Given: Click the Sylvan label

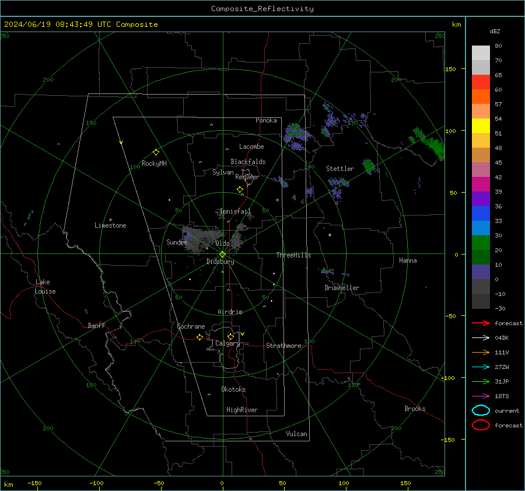Looking at the screenshot, I should 223,172.
